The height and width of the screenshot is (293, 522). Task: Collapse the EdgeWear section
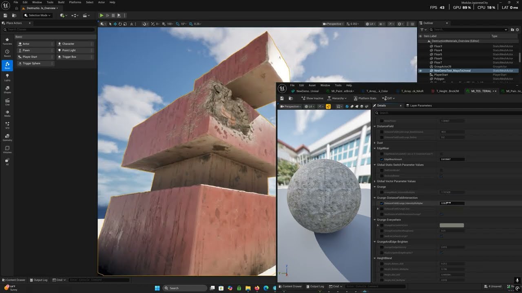click(x=375, y=148)
